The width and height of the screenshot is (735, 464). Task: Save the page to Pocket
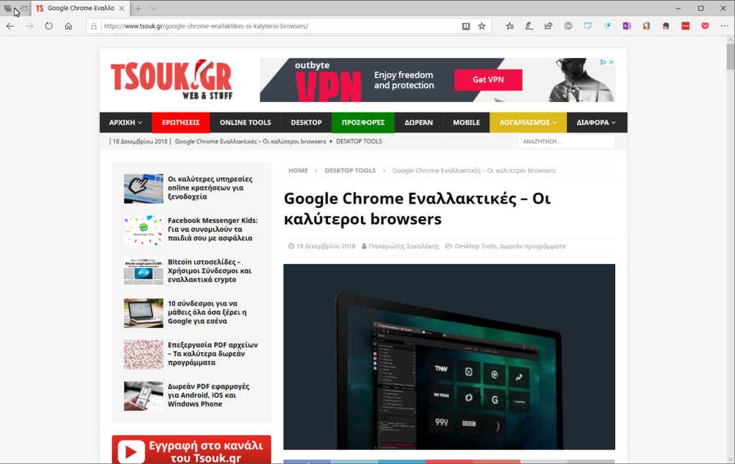point(705,27)
